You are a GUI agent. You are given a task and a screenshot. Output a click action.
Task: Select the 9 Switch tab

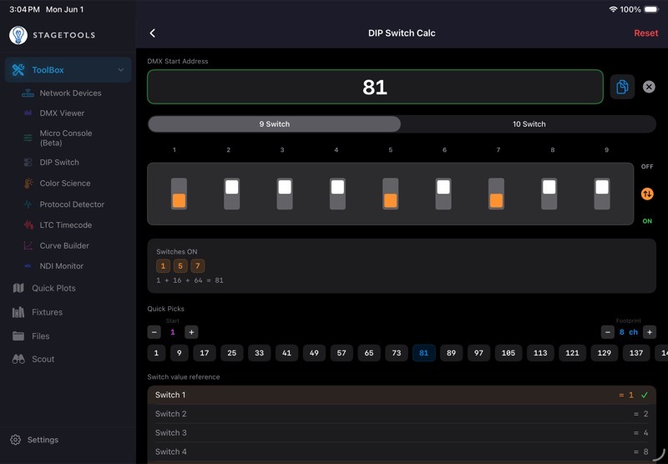point(275,124)
